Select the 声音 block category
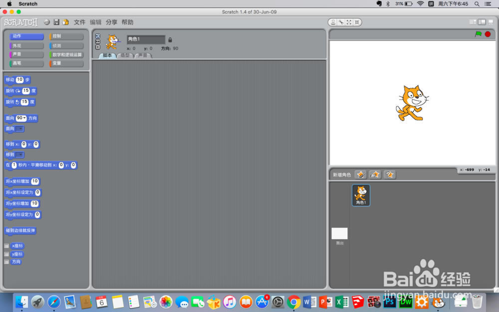 (x=26, y=54)
